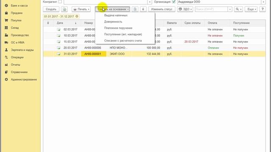Click the 01.01.2017 - 31.12.2017 period filter
The width and height of the screenshot is (271, 152).
point(59,16)
